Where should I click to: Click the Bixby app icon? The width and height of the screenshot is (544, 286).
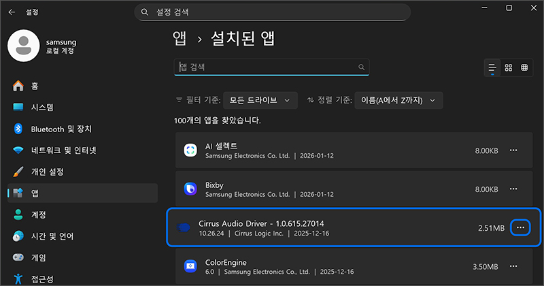click(x=190, y=189)
